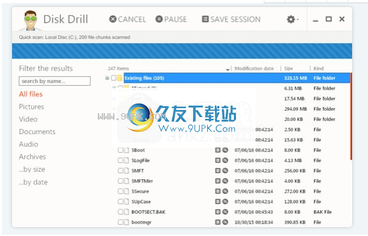Filter results by Pictures
This screenshot has height=236, width=368.
(x=31, y=107)
